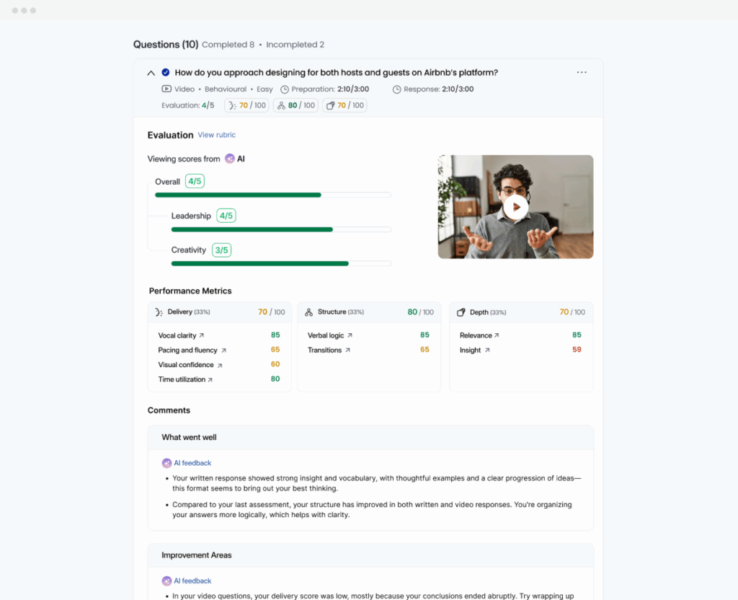Click the Overall score progress bar
The width and height of the screenshot is (738, 600).
coord(272,195)
